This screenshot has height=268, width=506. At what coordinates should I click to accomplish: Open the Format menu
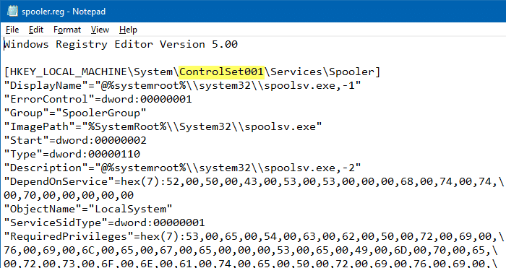(x=67, y=30)
